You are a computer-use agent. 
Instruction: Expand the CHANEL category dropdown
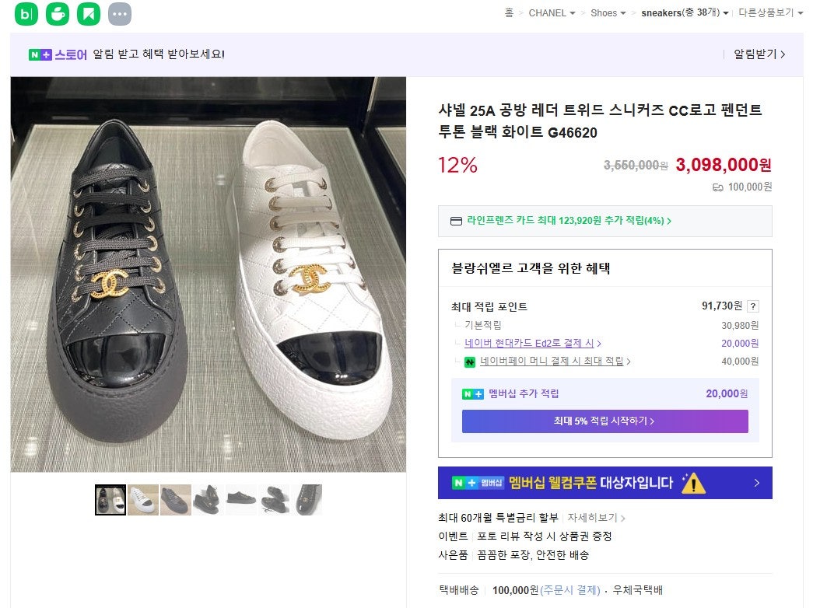552,13
